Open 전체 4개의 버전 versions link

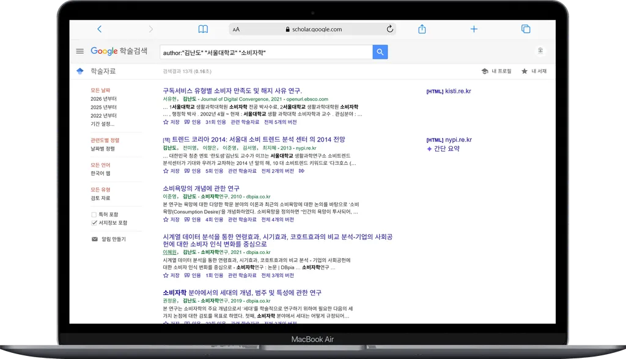278,220
